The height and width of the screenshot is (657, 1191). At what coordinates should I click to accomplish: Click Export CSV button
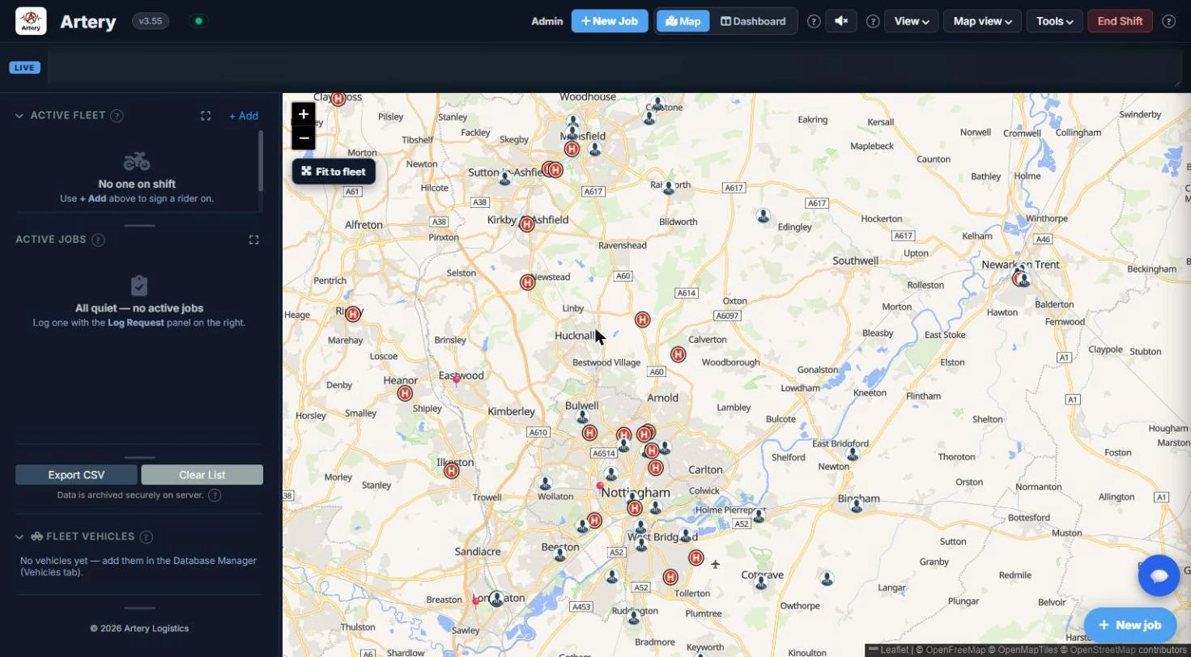tap(76, 475)
